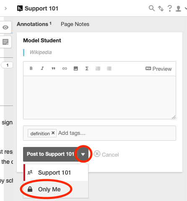Remove the definition tag
Viewport: 187px width, 201px height.
click(x=53, y=133)
